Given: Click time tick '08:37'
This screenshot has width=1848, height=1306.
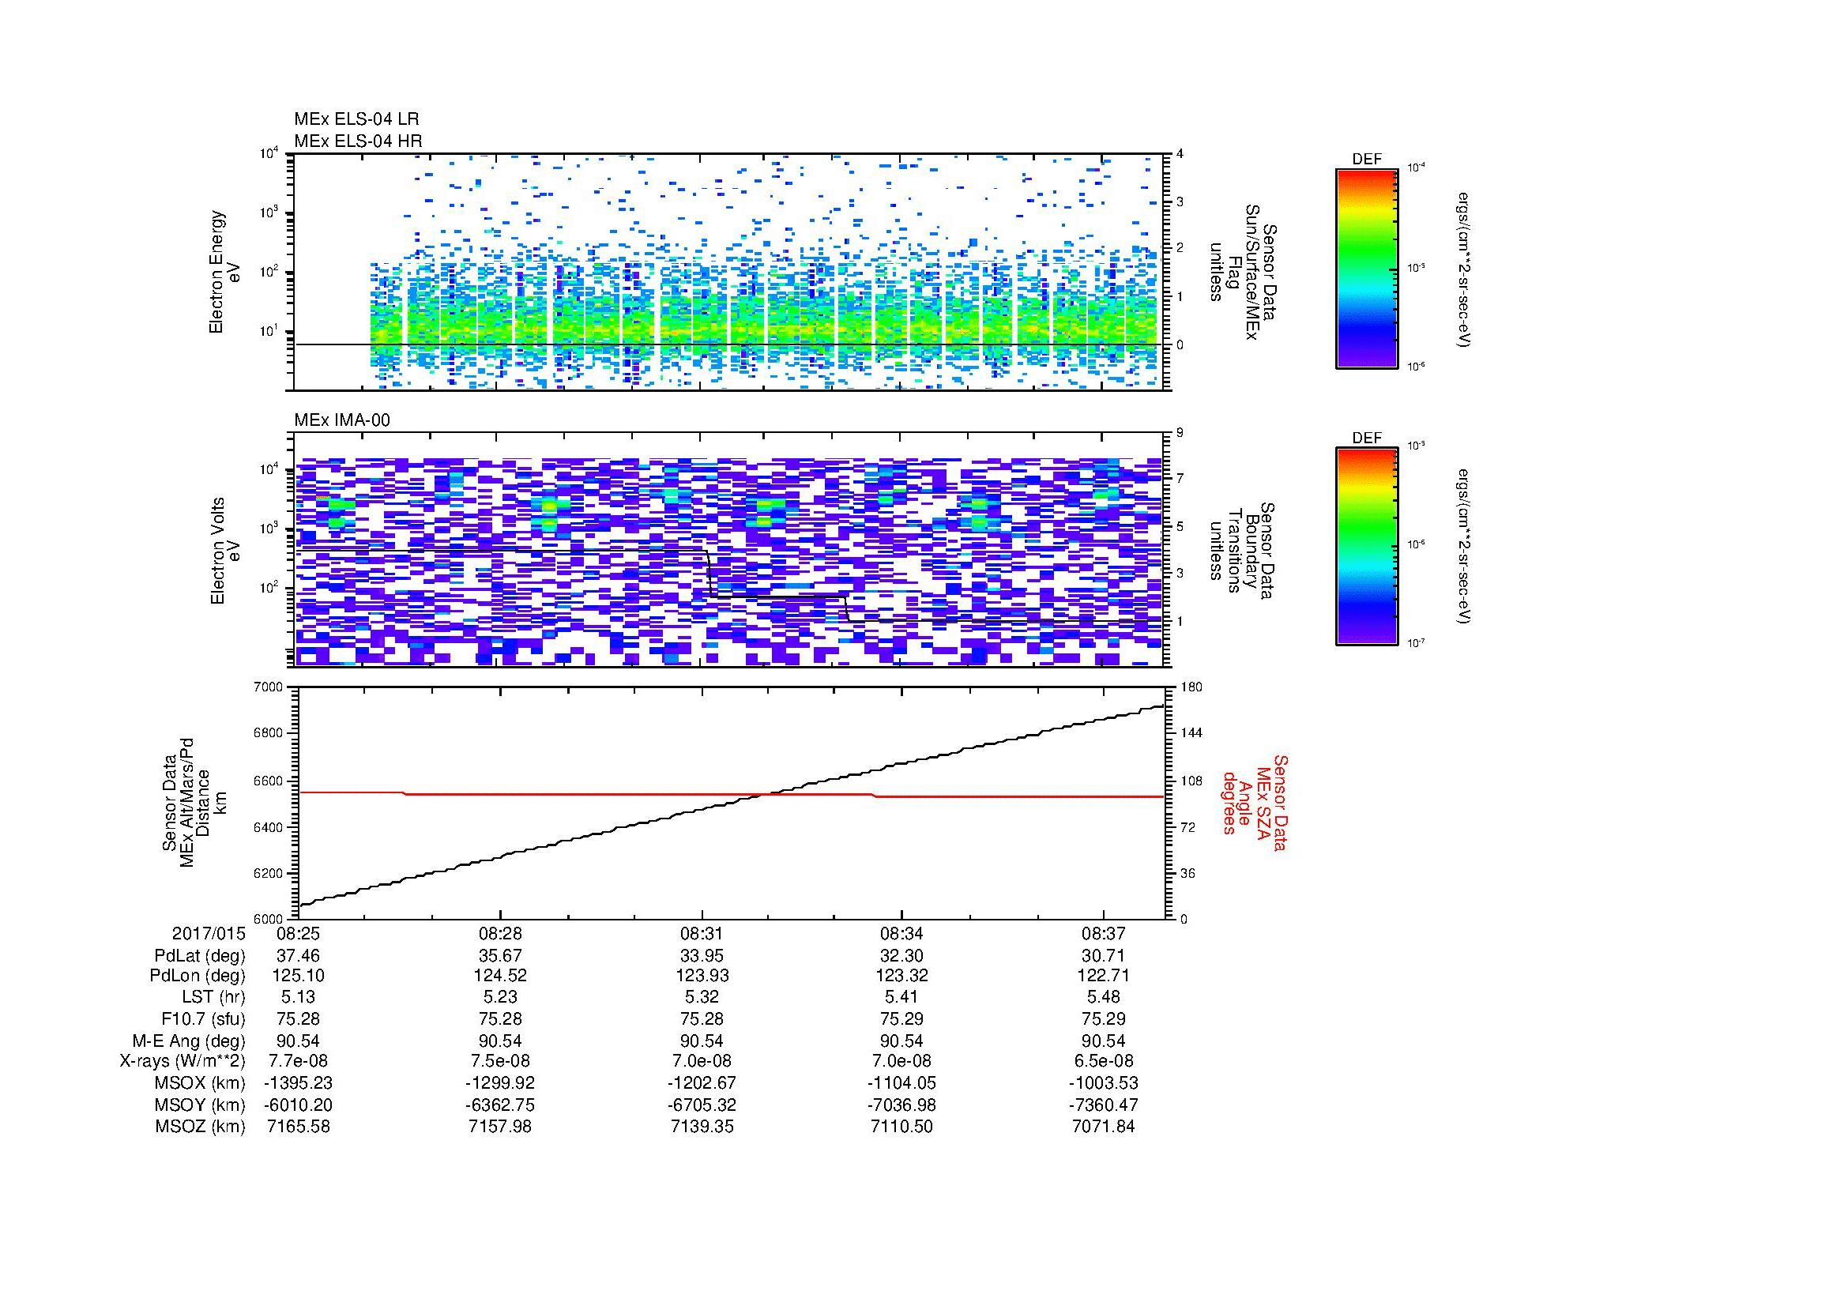Looking at the screenshot, I should point(1103,934).
